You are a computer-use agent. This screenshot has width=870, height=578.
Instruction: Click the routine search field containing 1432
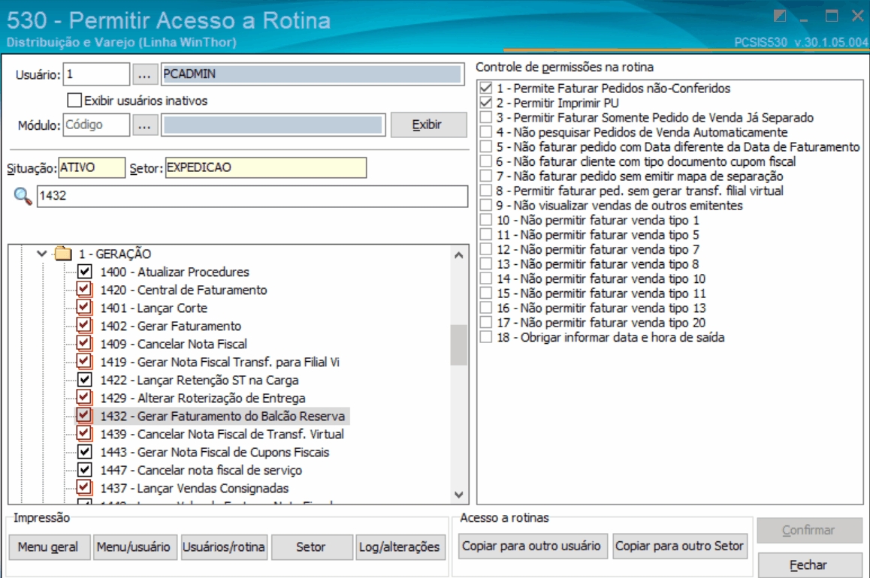coord(252,196)
